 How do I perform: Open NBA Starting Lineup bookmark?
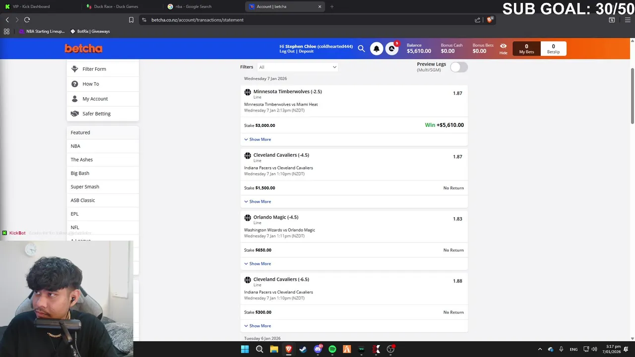(42, 31)
